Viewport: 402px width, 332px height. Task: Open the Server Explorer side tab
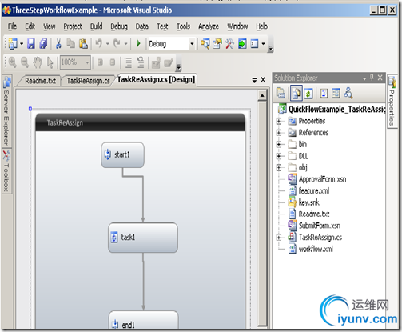point(6,110)
